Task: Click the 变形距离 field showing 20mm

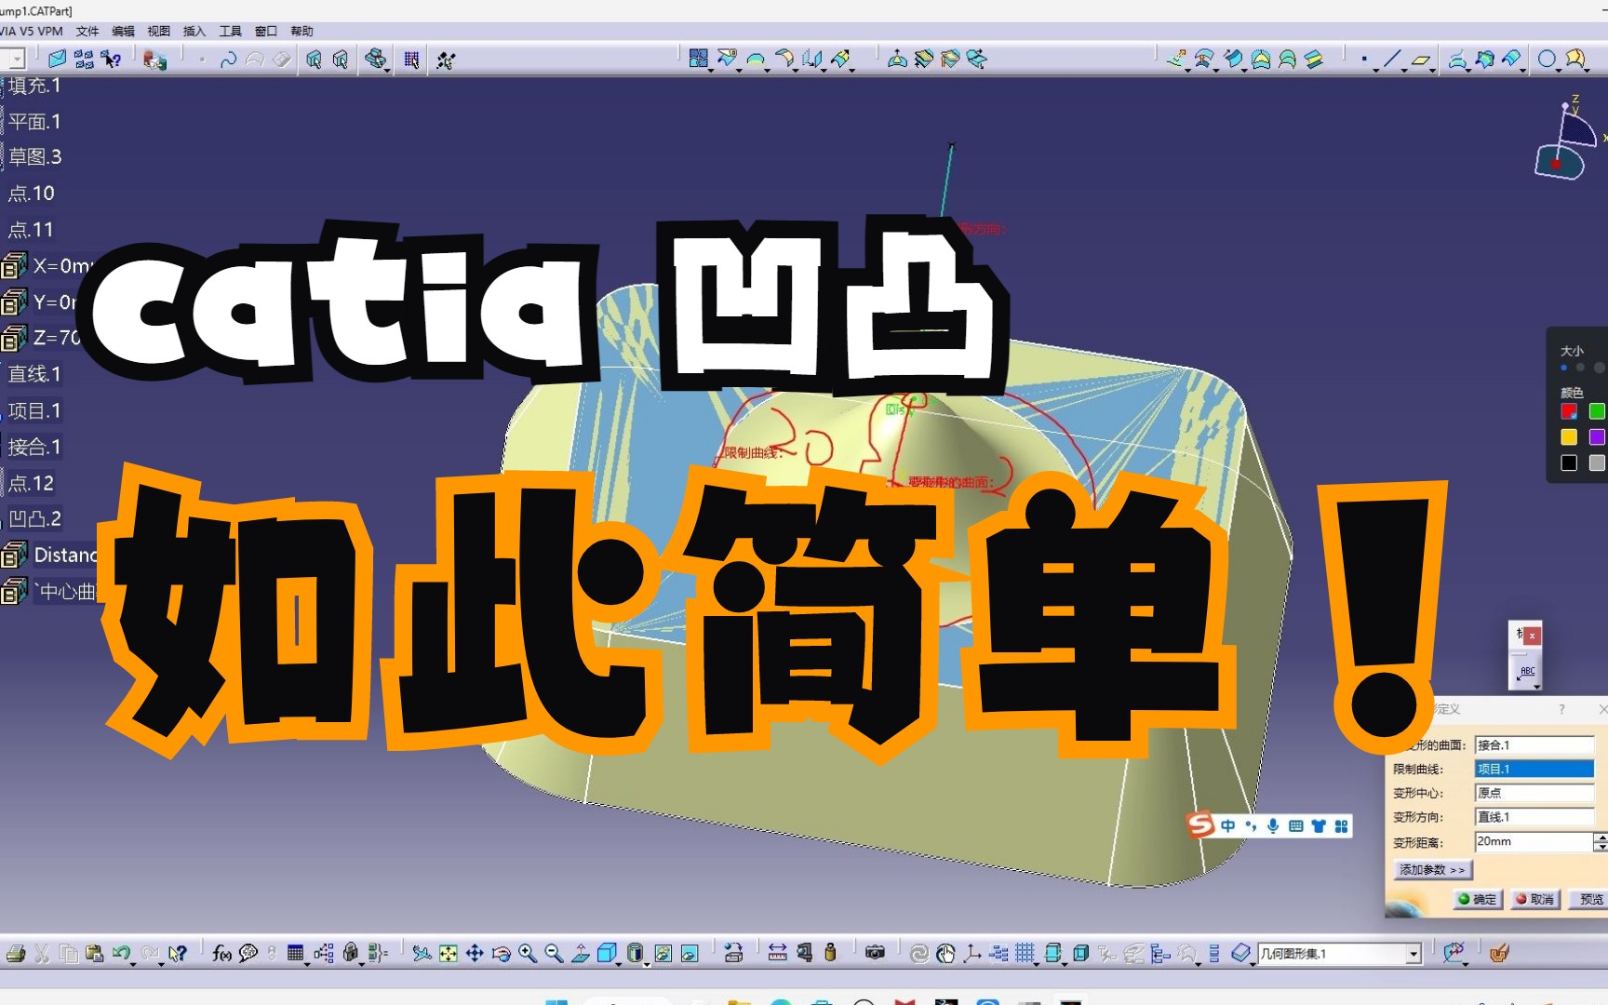Action: [x=1534, y=841]
